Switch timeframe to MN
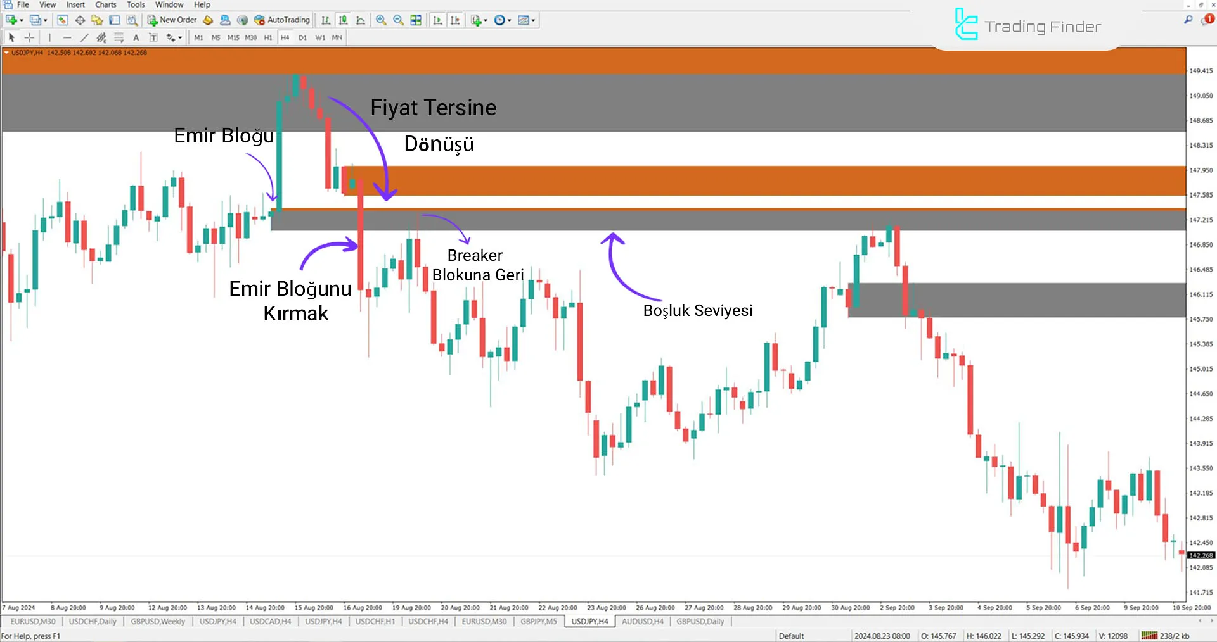This screenshot has width=1217, height=642. click(x=337, y=37)
